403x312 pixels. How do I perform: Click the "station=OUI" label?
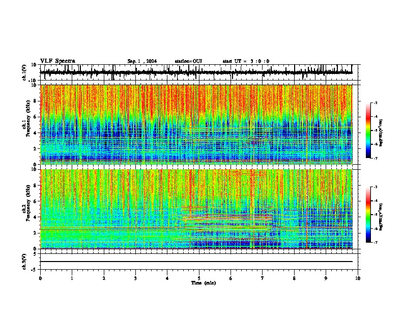click(x=188, y=61)
